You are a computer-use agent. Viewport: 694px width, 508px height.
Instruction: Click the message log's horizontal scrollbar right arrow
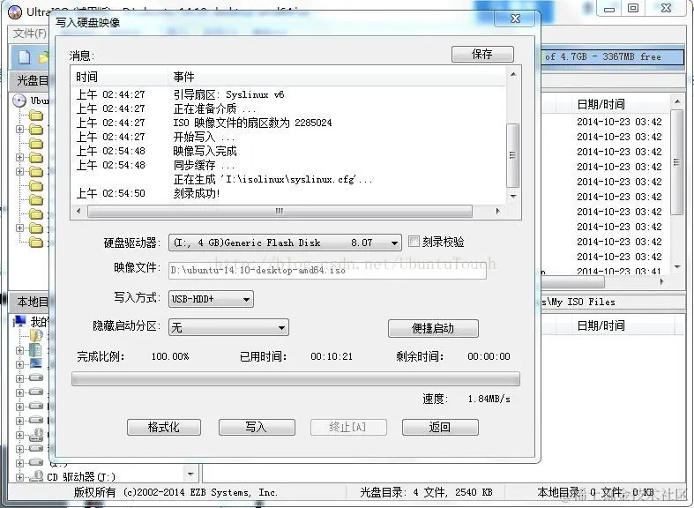(x=497, y=211)
